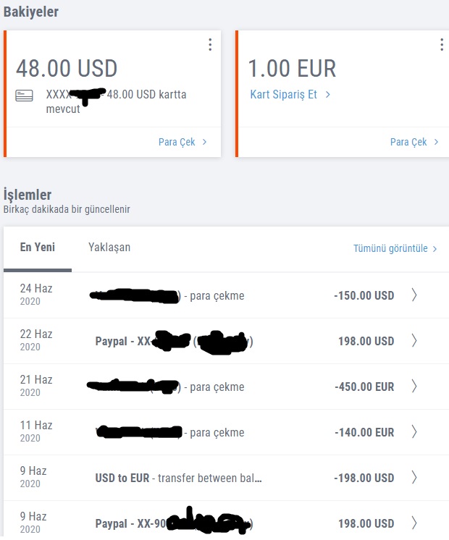Switch to the En Yeni tab
Screen dimensions: 449x540
coord(38,248)
